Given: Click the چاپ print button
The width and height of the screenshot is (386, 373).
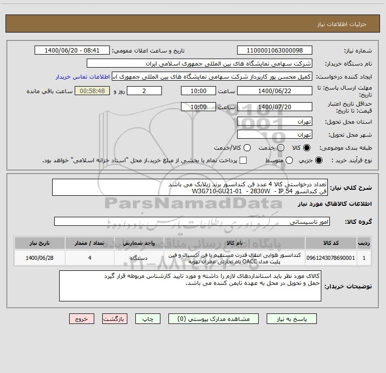Looking at the screenshot, I should (148, 319).
